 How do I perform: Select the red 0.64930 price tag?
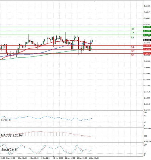147,46
